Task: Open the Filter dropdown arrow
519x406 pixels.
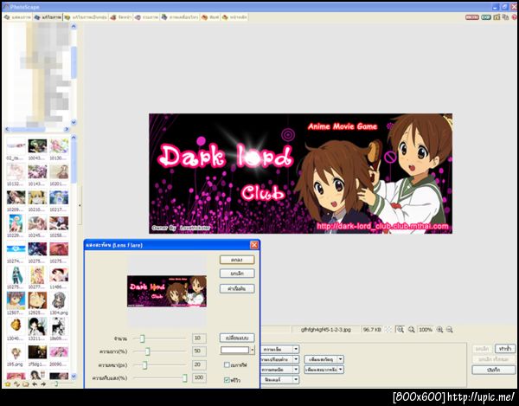Action: click(296, 379)
